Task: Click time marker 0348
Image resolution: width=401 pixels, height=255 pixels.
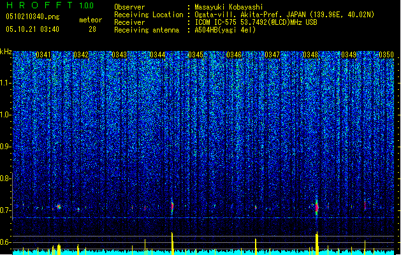Action: tap(310, 55)
